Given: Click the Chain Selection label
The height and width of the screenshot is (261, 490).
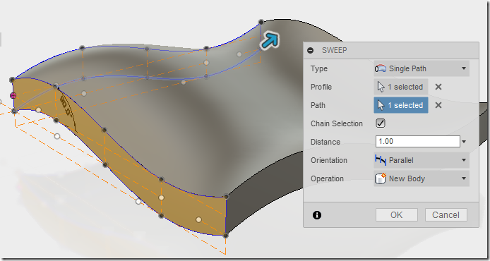Looking at the screenshot, I should [337, 123].
